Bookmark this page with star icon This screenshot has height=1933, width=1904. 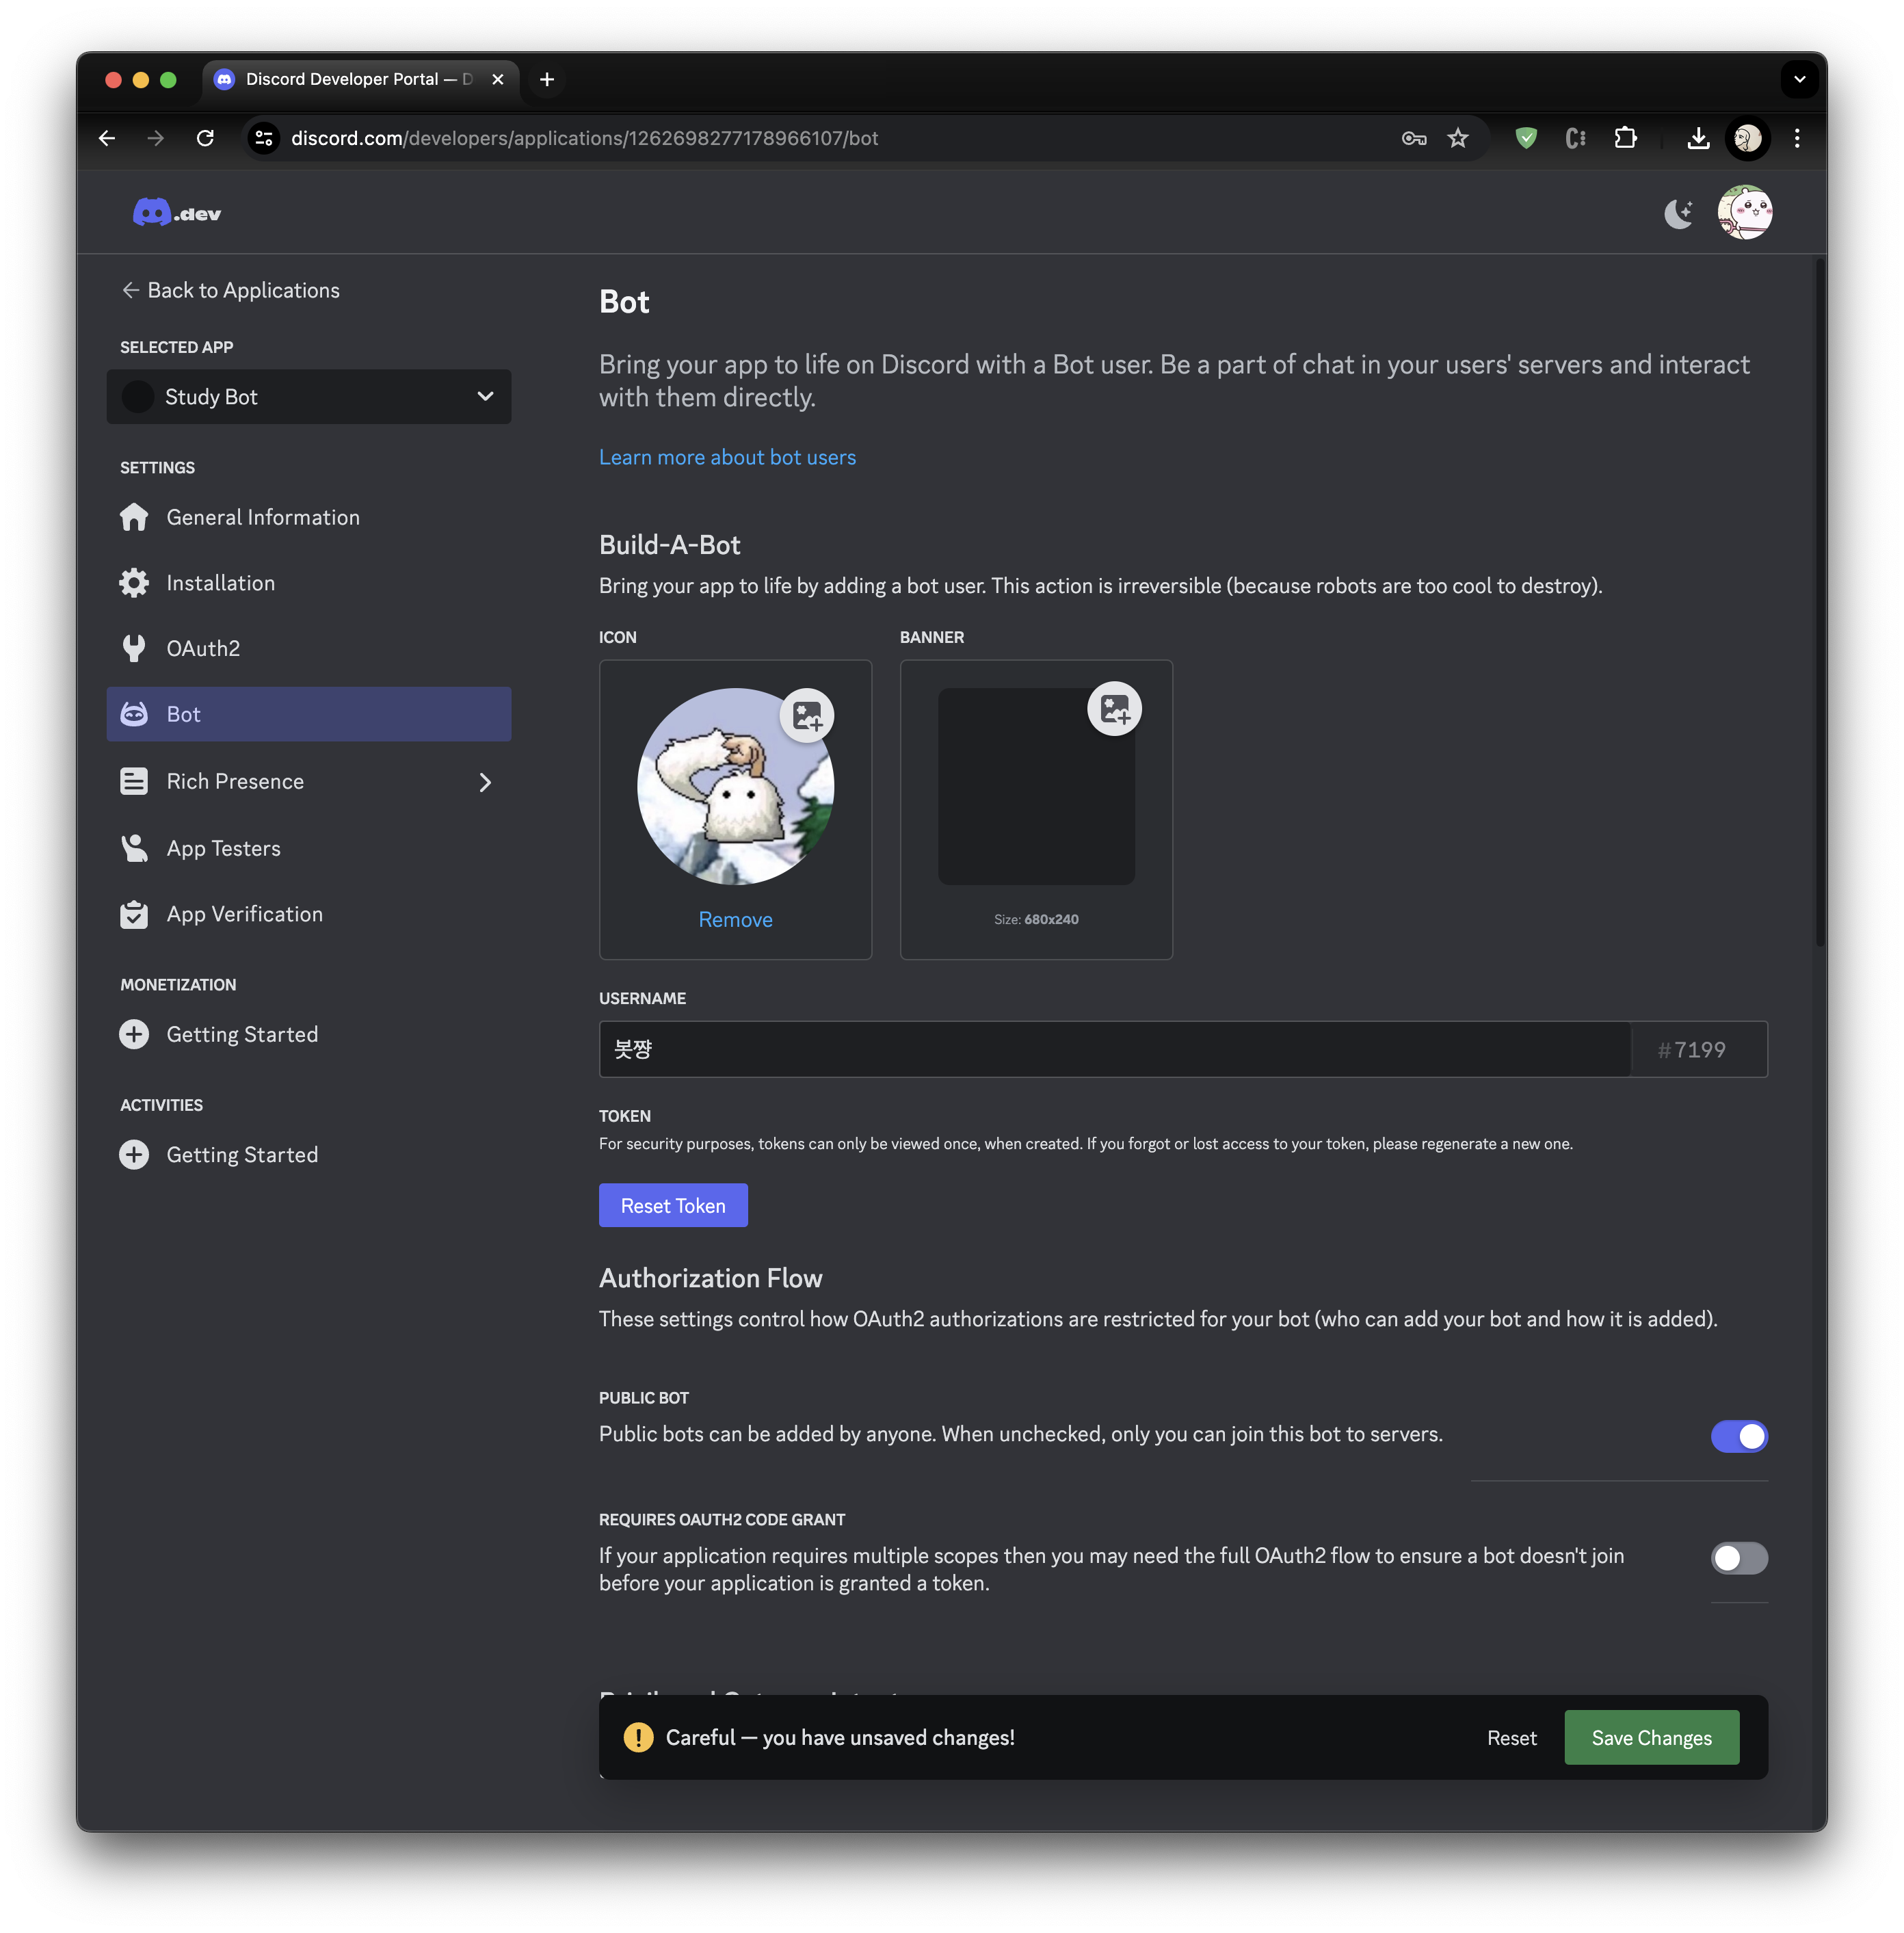click(x=1458, y=138)
